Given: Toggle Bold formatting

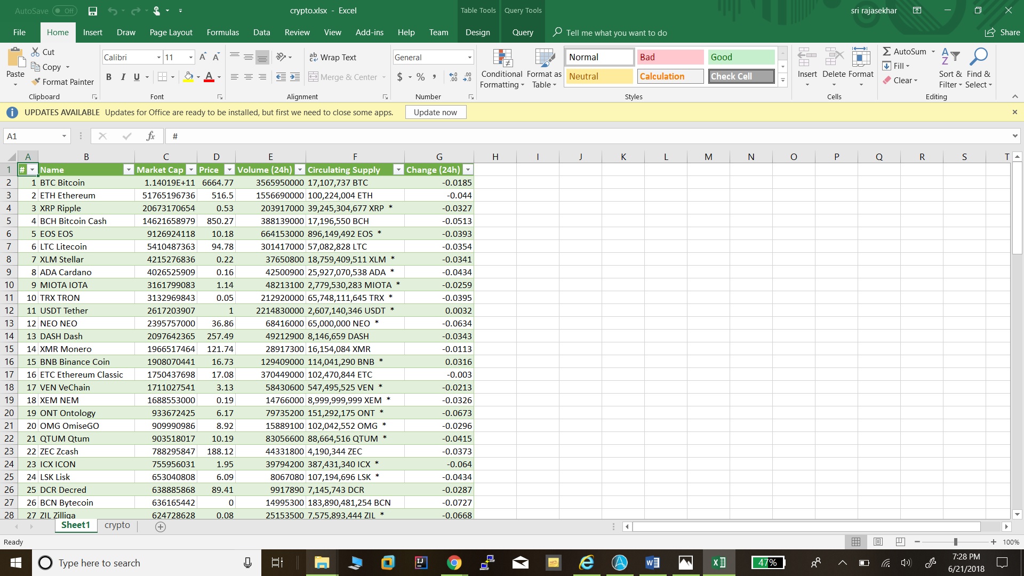Looking at the screenshot, I should [x=109, y=77].
